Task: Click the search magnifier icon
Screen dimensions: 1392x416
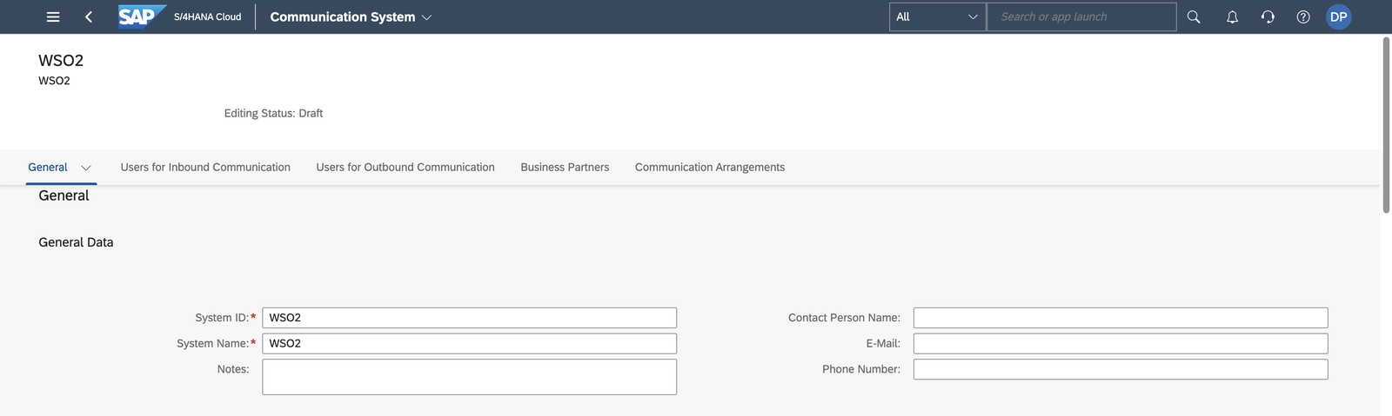Action: pos(1194,17)
